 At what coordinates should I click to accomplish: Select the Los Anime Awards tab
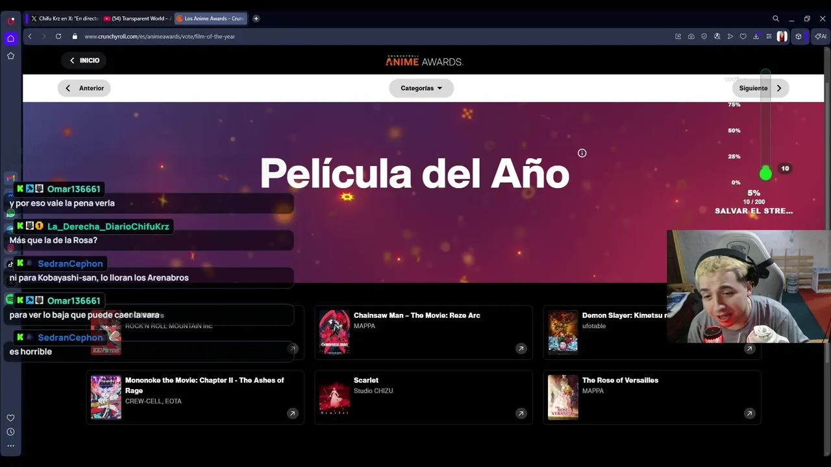click(211, 19)
